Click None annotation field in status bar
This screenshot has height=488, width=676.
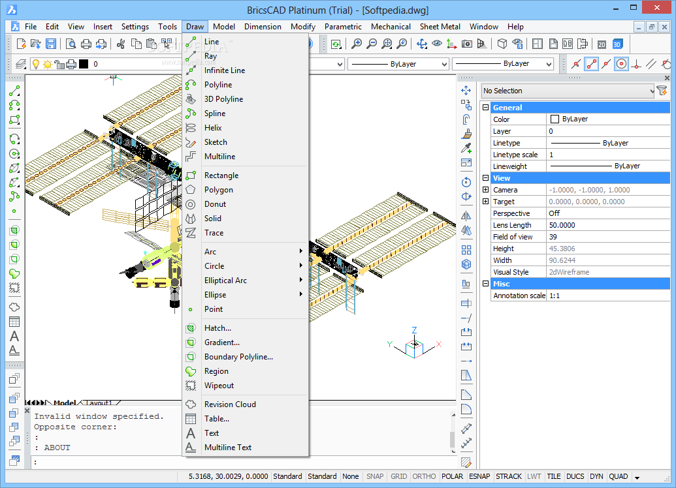(x=351, y=476)
